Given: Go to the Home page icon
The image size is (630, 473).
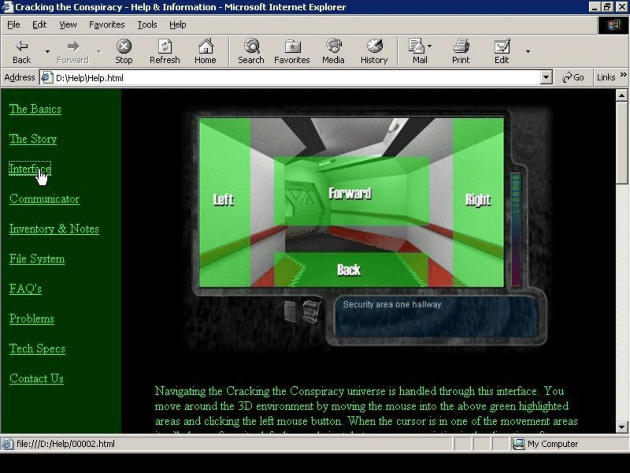Looking at the screenshot, I should point(205,46).
